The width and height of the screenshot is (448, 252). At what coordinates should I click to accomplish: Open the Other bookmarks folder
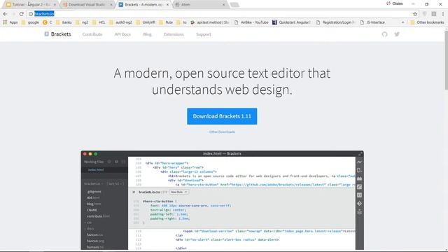coord(427,22)
